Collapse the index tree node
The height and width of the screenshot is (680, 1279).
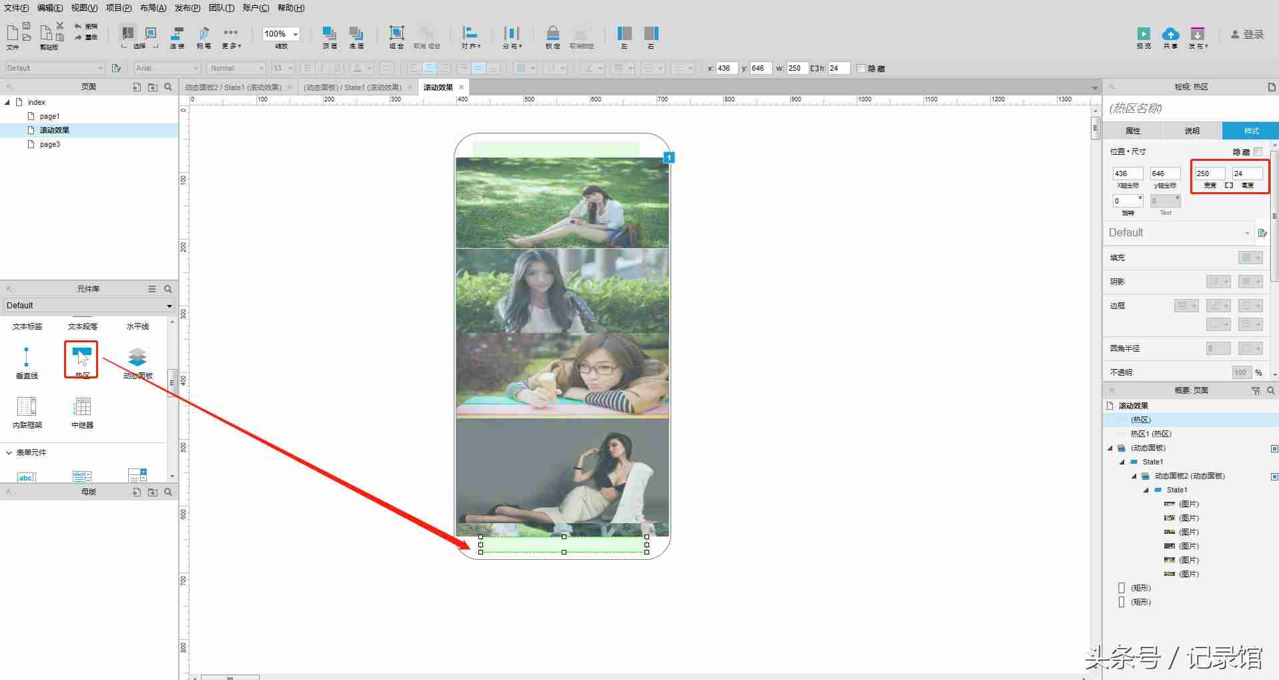click(x=7, y=102)
